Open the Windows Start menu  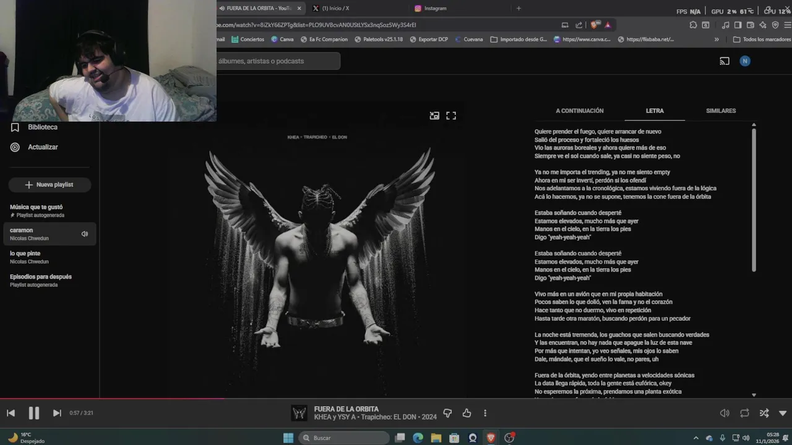[x=288, y=438]
